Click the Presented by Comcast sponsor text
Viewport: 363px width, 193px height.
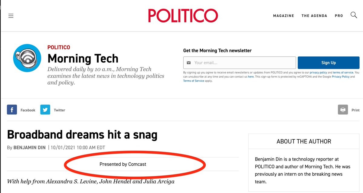pyautogui.click(x=123, y=164)
